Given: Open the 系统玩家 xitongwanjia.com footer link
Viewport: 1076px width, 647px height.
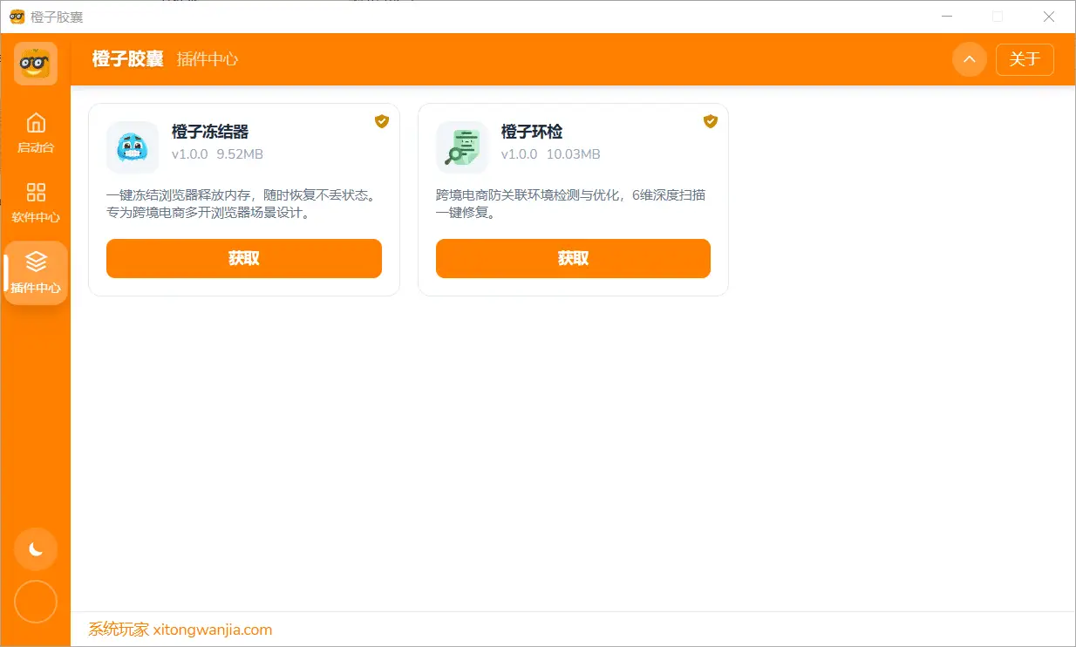Looking at the screenshot, I should tap(180, 630).
